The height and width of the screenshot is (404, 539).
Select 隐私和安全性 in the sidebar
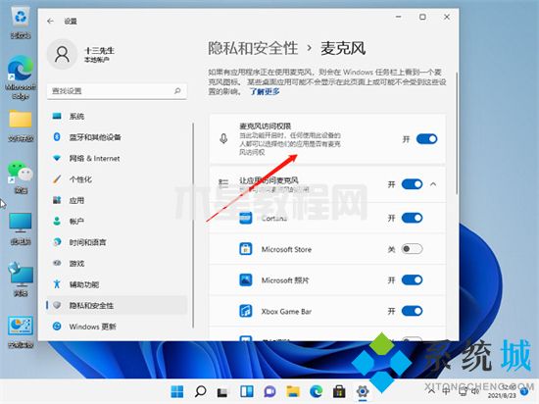click(117, 305)
